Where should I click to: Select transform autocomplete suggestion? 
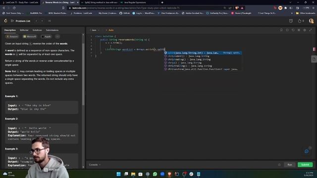[x=203, y=69]
